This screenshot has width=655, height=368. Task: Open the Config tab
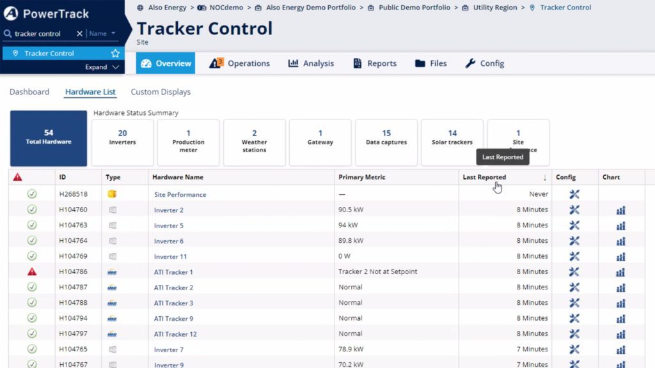(x=485, y=63)
